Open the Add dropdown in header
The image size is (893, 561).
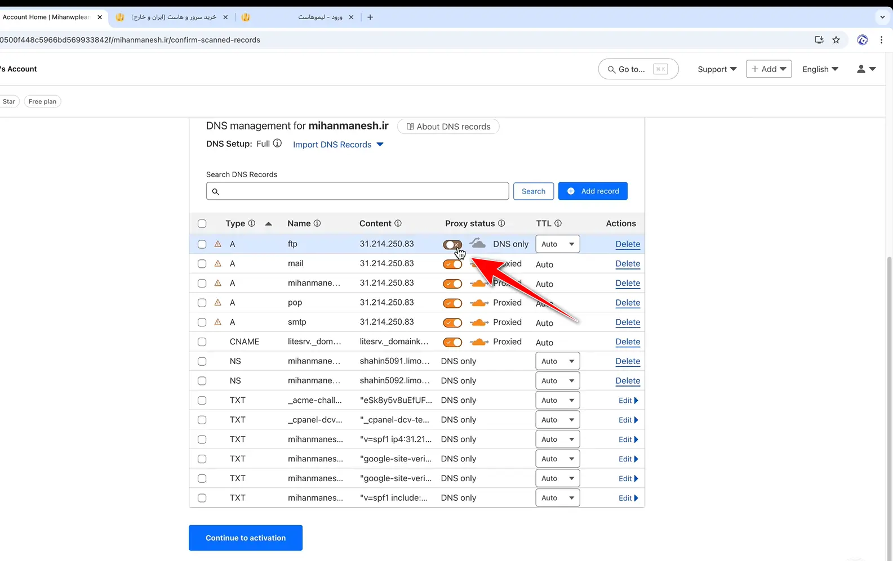click(769, 69)
